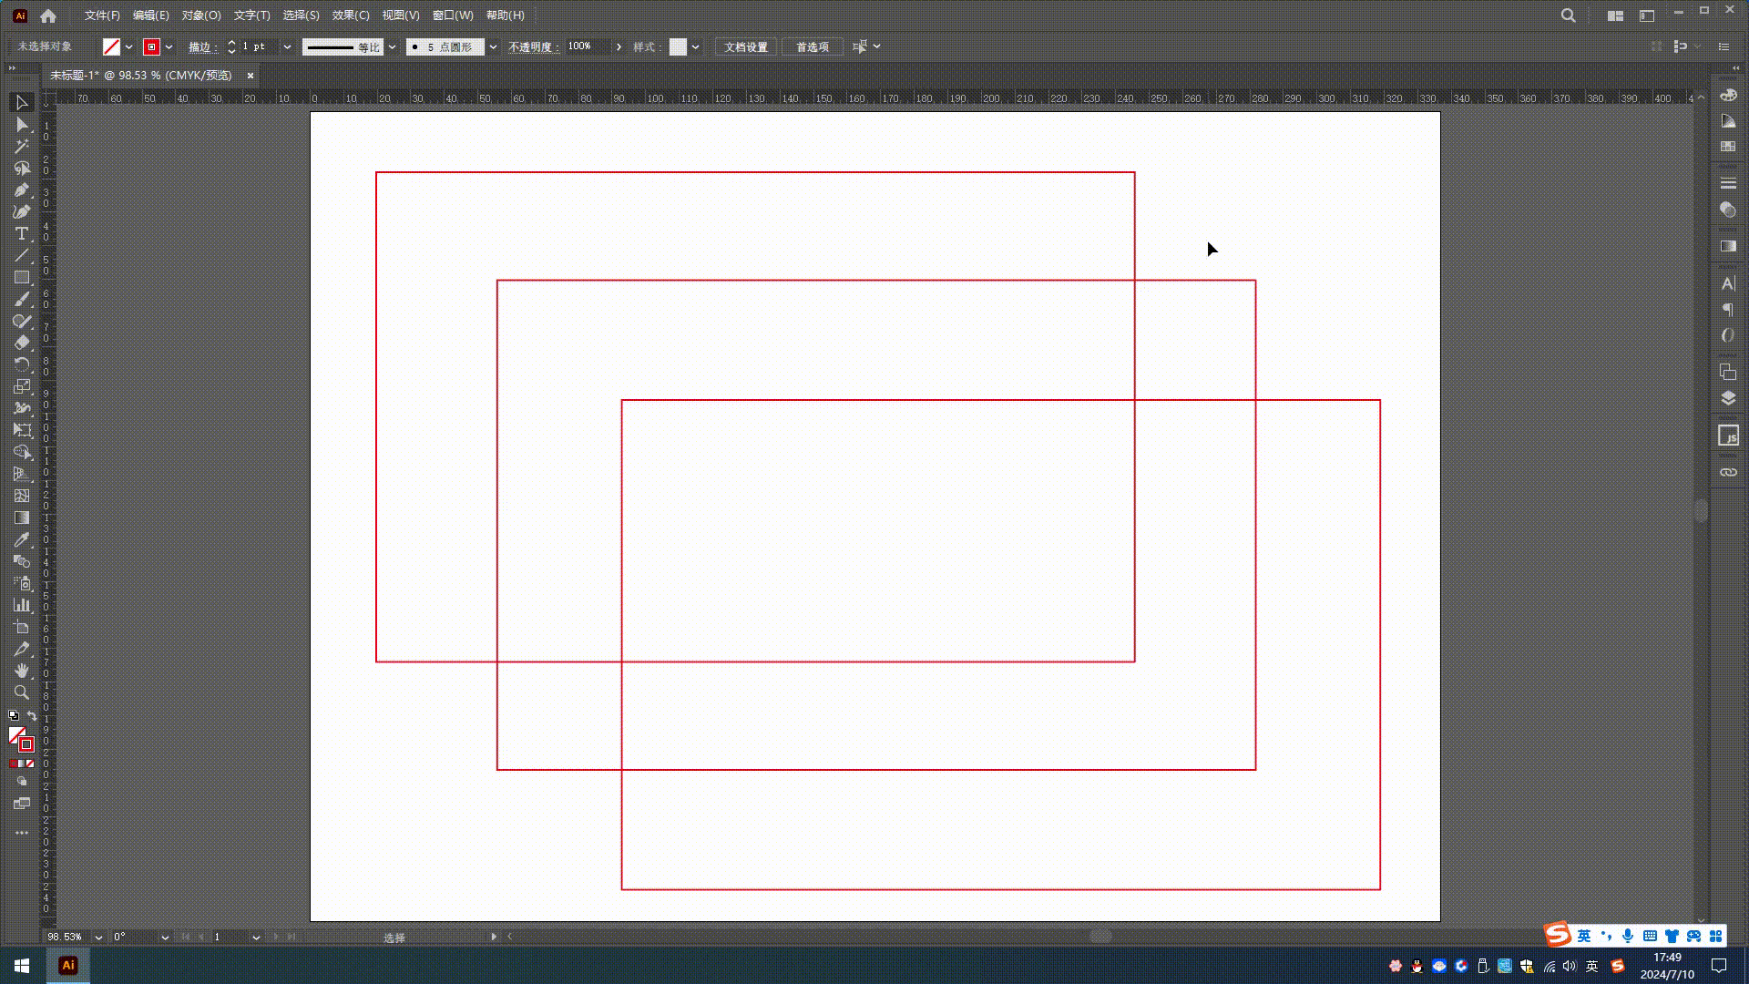Set paint to None in toolbox

31,764
